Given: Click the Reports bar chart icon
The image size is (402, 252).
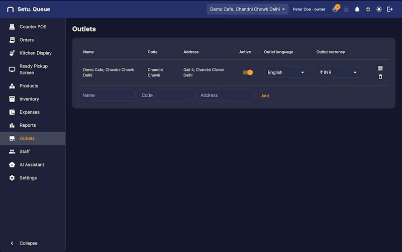Looking at the screenshot, I should pyautogui.click(x=12, y=125).
